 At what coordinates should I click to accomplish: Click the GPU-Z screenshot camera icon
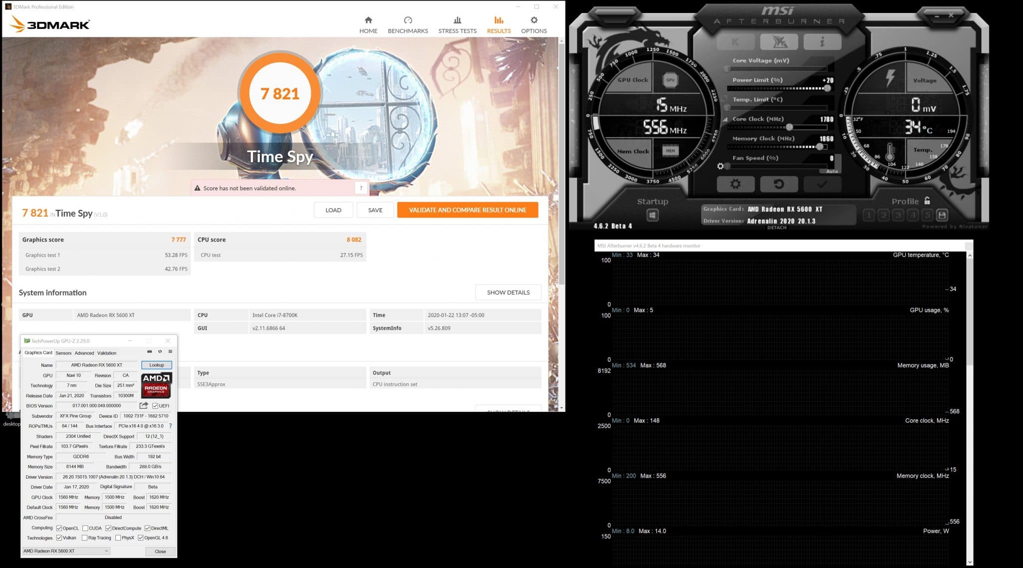pyautogui.click(x=149, y=352)
